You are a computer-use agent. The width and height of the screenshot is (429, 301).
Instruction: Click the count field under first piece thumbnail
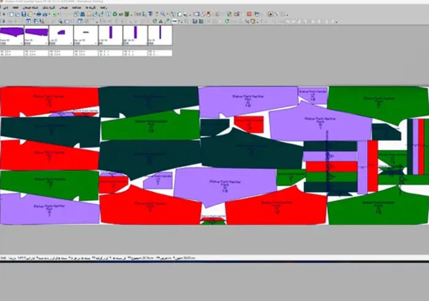coord(12,53)
